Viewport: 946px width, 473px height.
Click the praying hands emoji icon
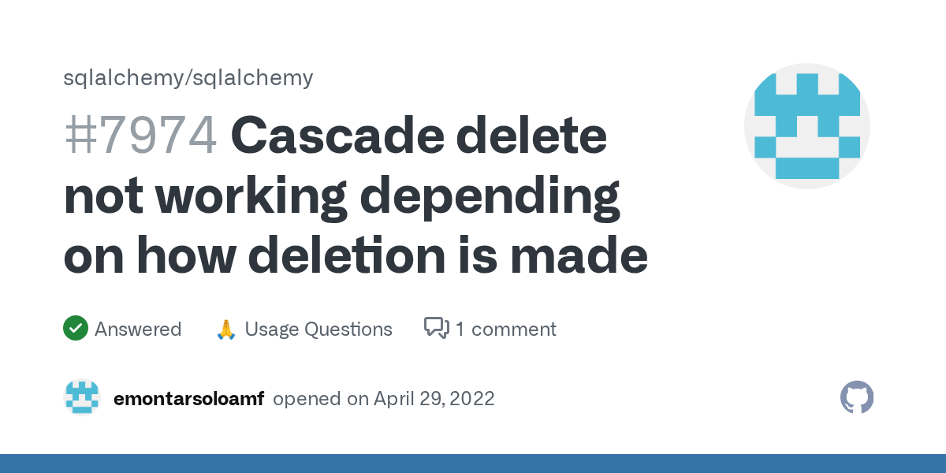pyautogui.click(x=226, y=330)
